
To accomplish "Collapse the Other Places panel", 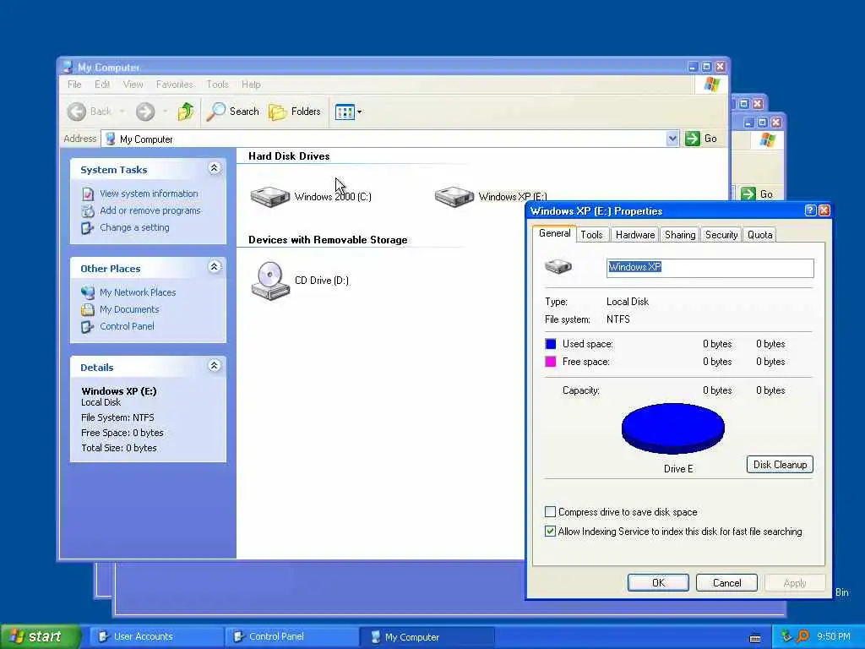I will coord(215,267).
